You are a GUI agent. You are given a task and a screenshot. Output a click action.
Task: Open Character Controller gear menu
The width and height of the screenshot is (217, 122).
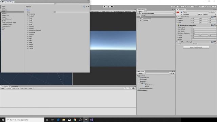[216, 25]
